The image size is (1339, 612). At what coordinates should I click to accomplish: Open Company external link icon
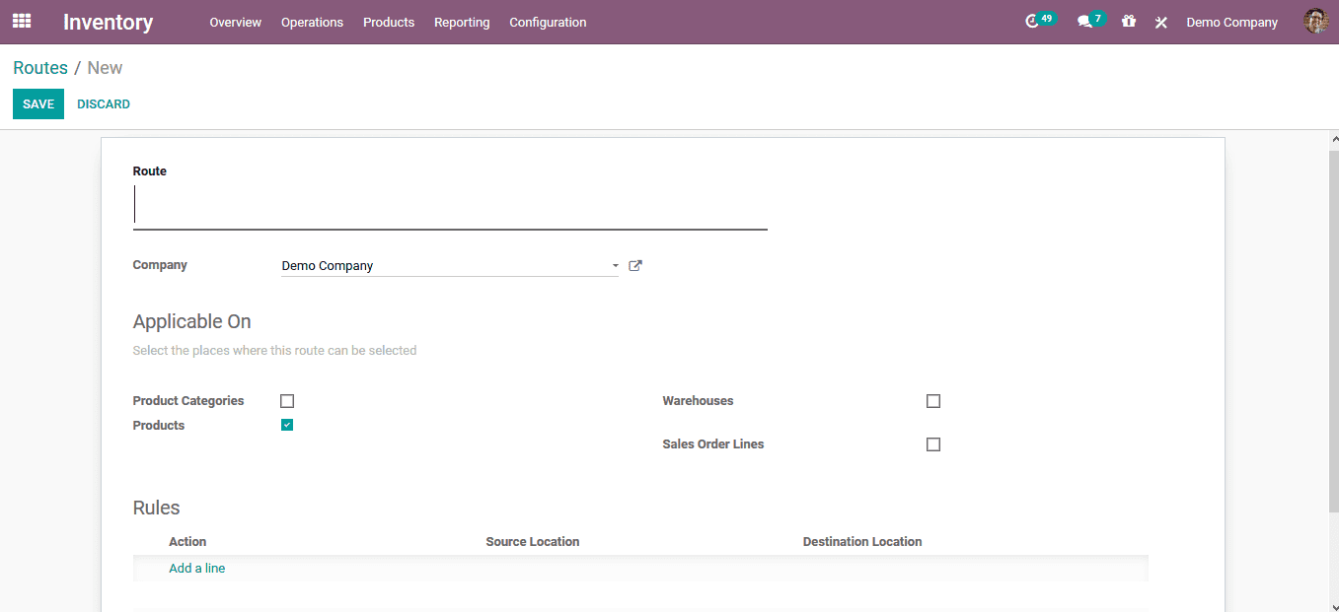[x=635, y=265]
